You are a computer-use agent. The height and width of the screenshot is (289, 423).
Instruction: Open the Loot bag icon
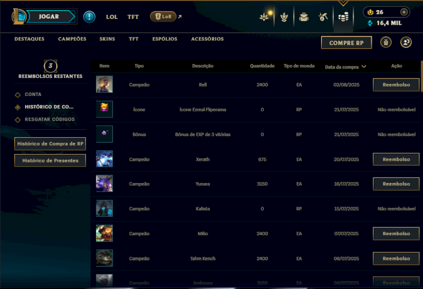(x=304, y=17)
